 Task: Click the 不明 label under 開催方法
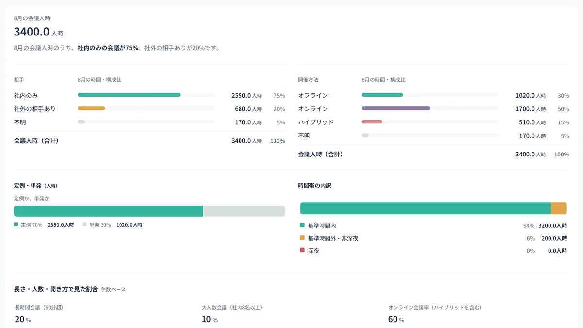coord(304,136)
